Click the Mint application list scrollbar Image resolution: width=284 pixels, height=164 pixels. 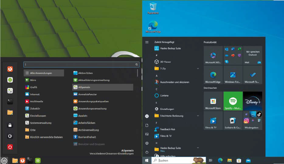click(x=137, y=73)
